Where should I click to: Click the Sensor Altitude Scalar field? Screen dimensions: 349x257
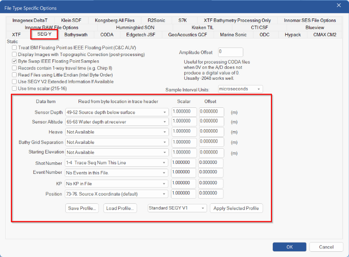(x=184, y=122)
